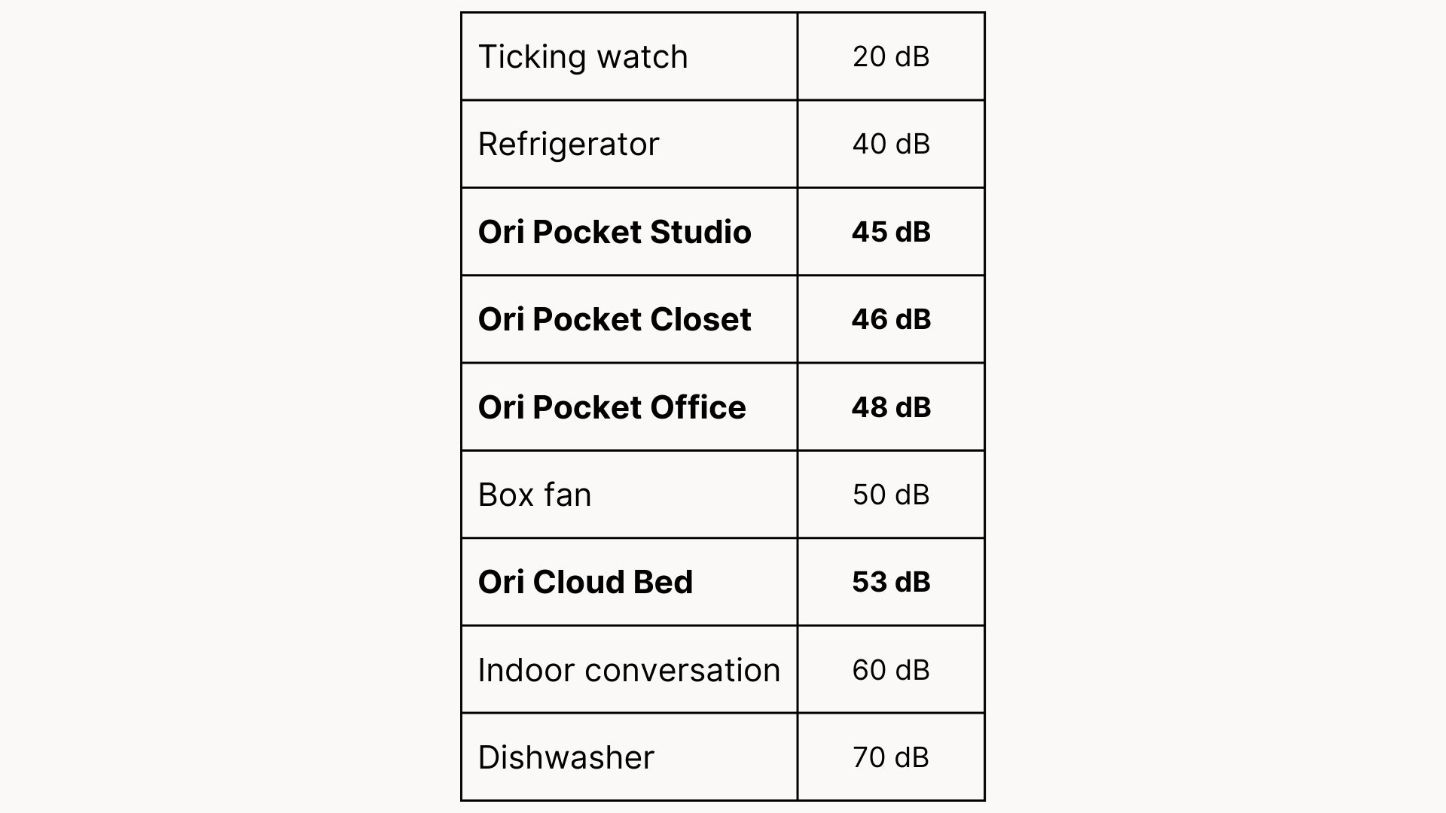Click the word Studio in the table
Image resolution: width=1446 pixels, height=813 pixels.
tap(700, 232)
